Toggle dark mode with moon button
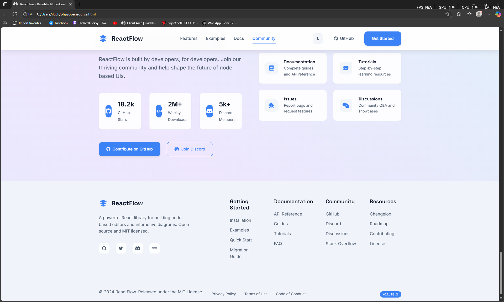Screen dimensions: 504x302 [318, 39]
